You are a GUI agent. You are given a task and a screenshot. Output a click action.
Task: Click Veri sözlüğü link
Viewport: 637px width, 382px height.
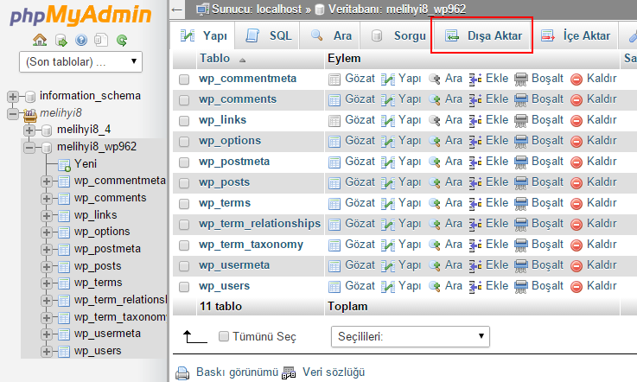click(x=334, y=372)
